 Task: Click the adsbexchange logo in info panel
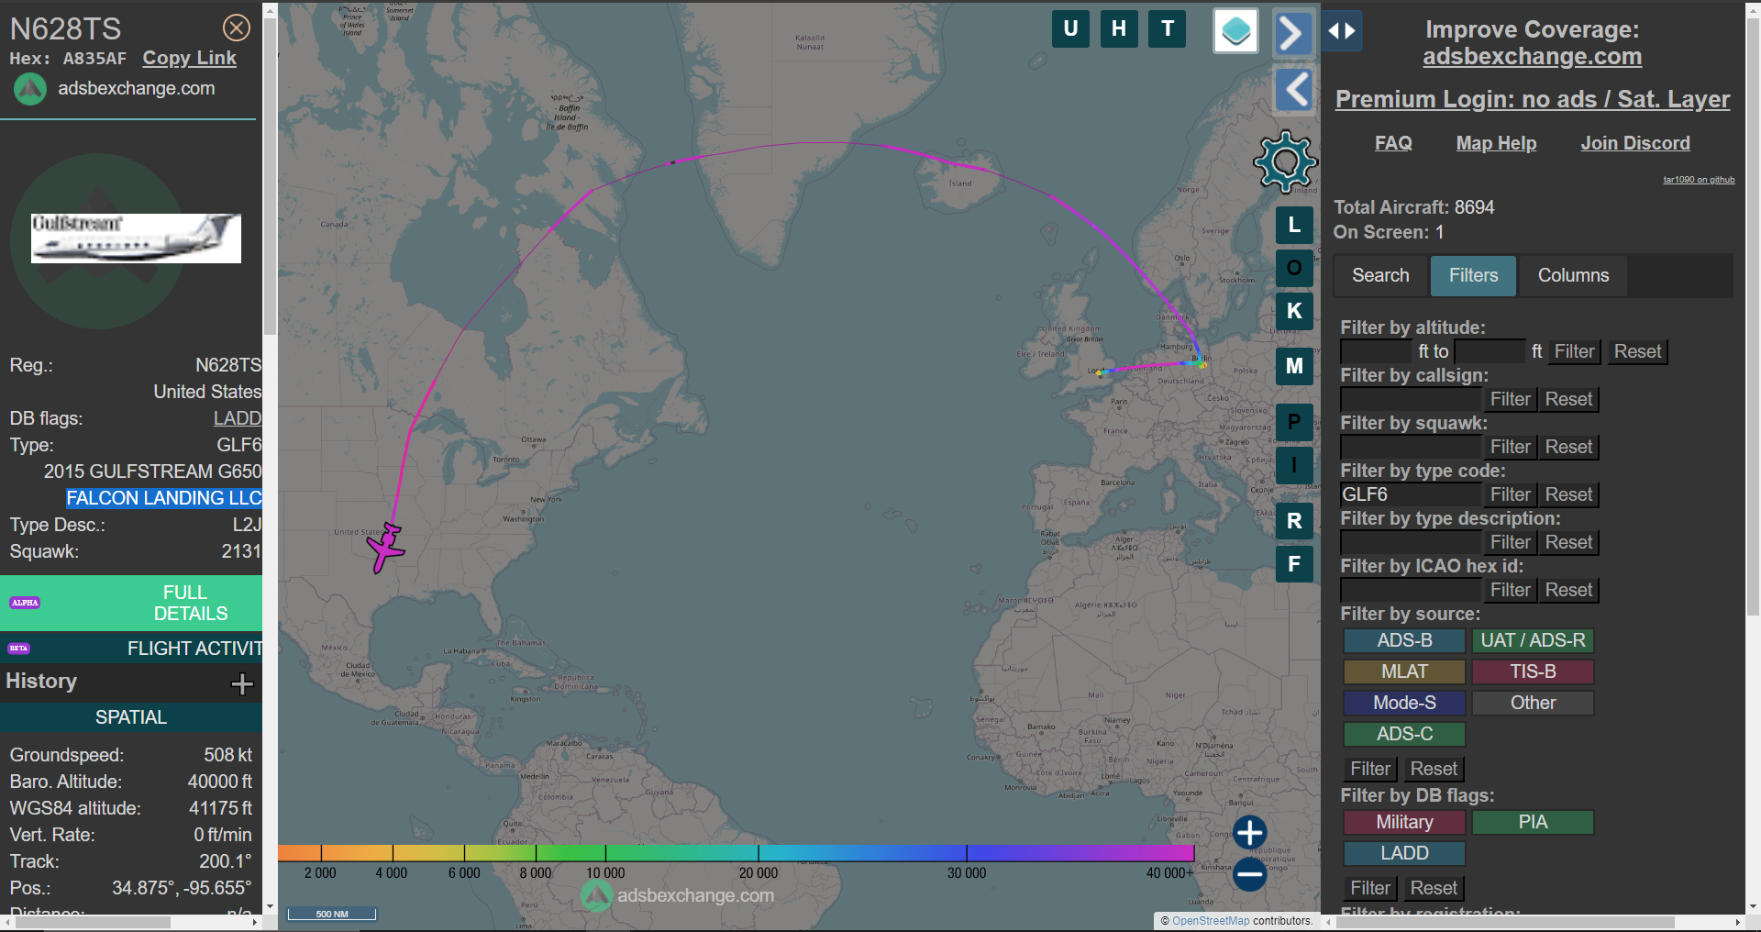[30, 89]
